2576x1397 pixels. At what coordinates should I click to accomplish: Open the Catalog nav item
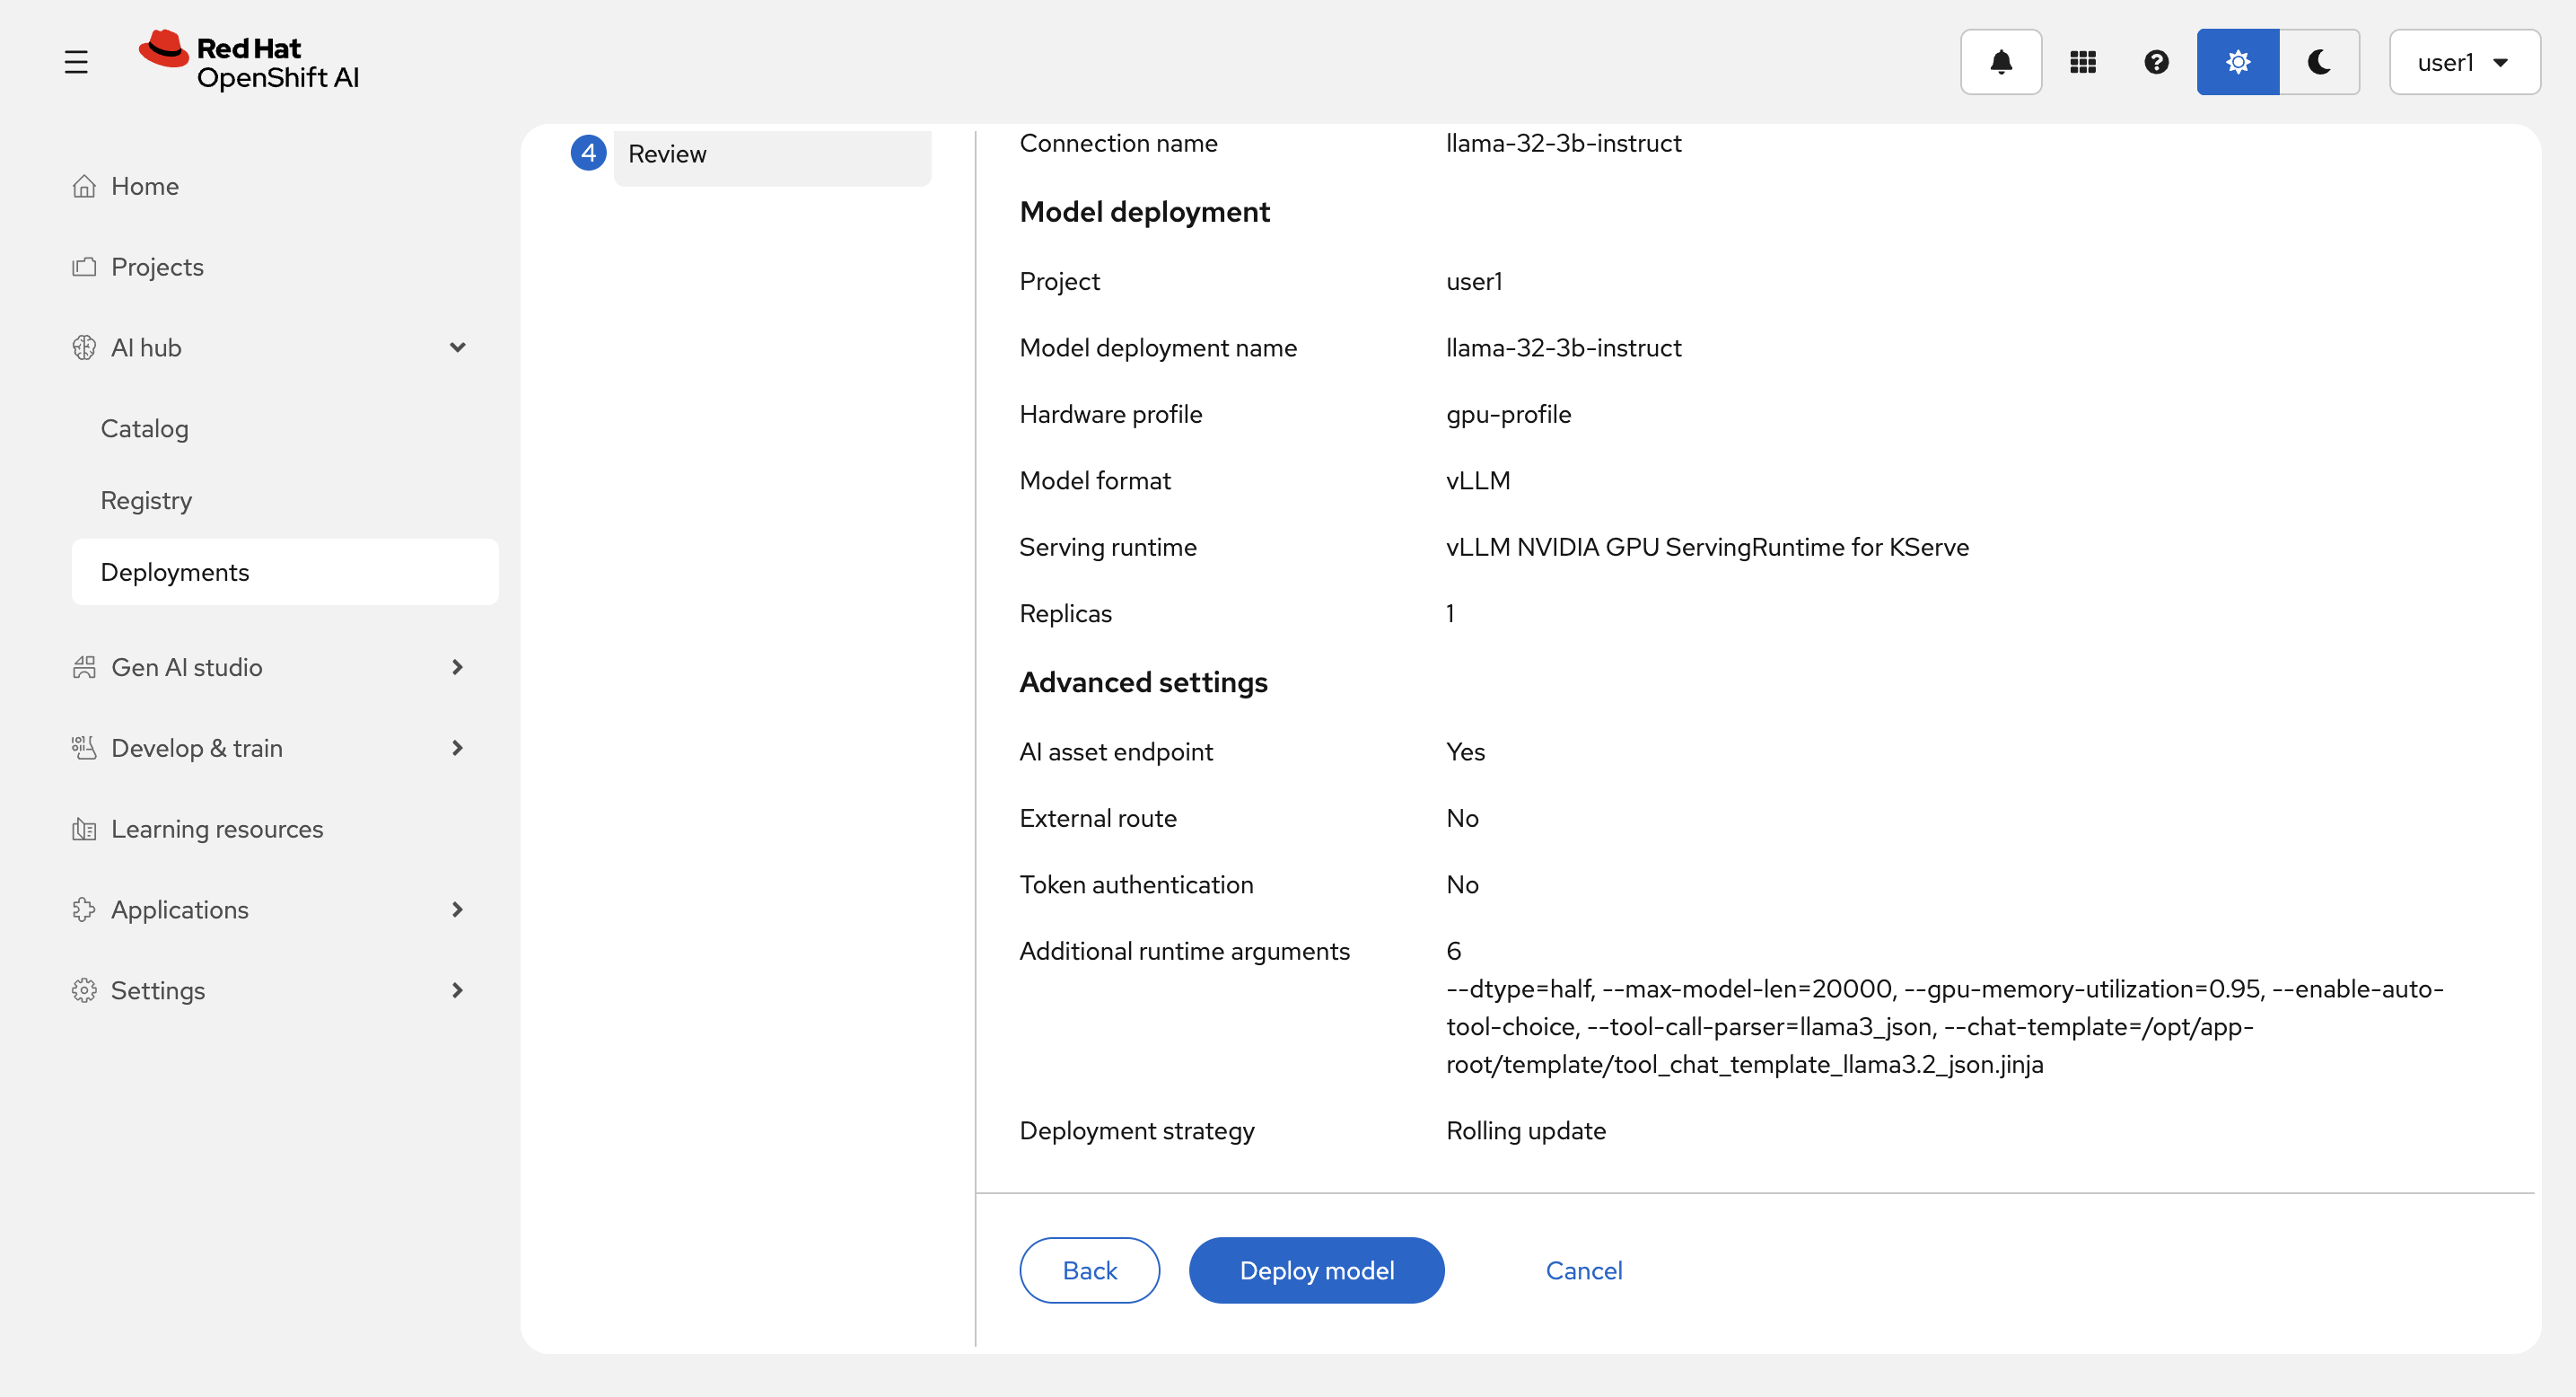coord(145,428)
